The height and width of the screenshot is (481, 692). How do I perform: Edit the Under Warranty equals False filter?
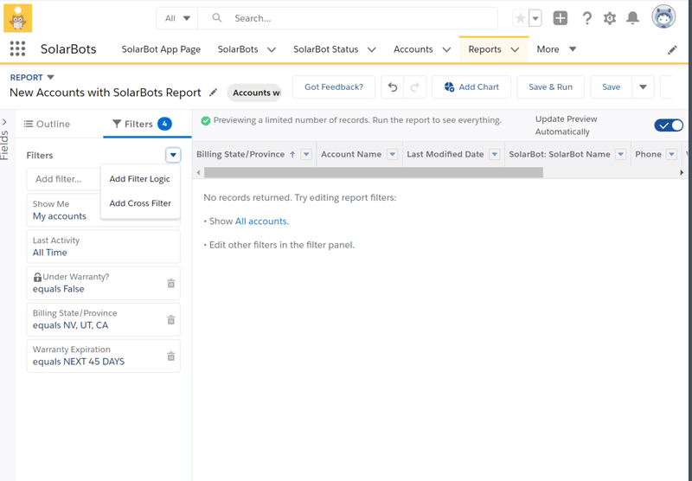(x=103, y=283)
